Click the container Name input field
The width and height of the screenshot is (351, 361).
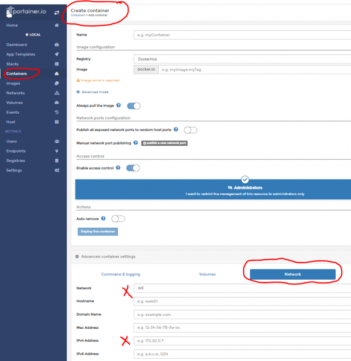[x=242, y=35]
